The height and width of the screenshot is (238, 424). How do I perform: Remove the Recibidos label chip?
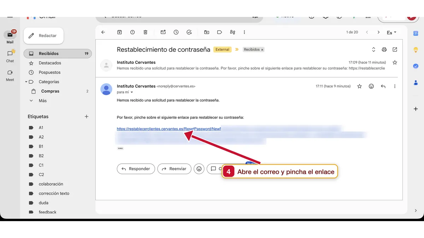click(x=262, y=50)
